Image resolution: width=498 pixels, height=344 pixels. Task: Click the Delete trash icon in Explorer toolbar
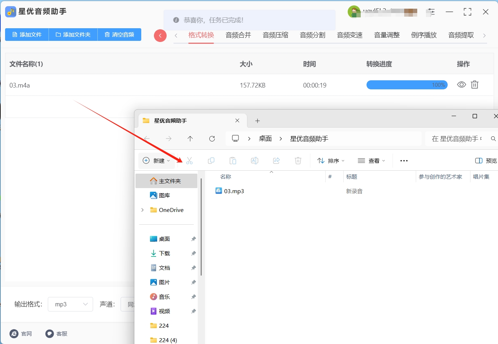(x=298, y=161)
